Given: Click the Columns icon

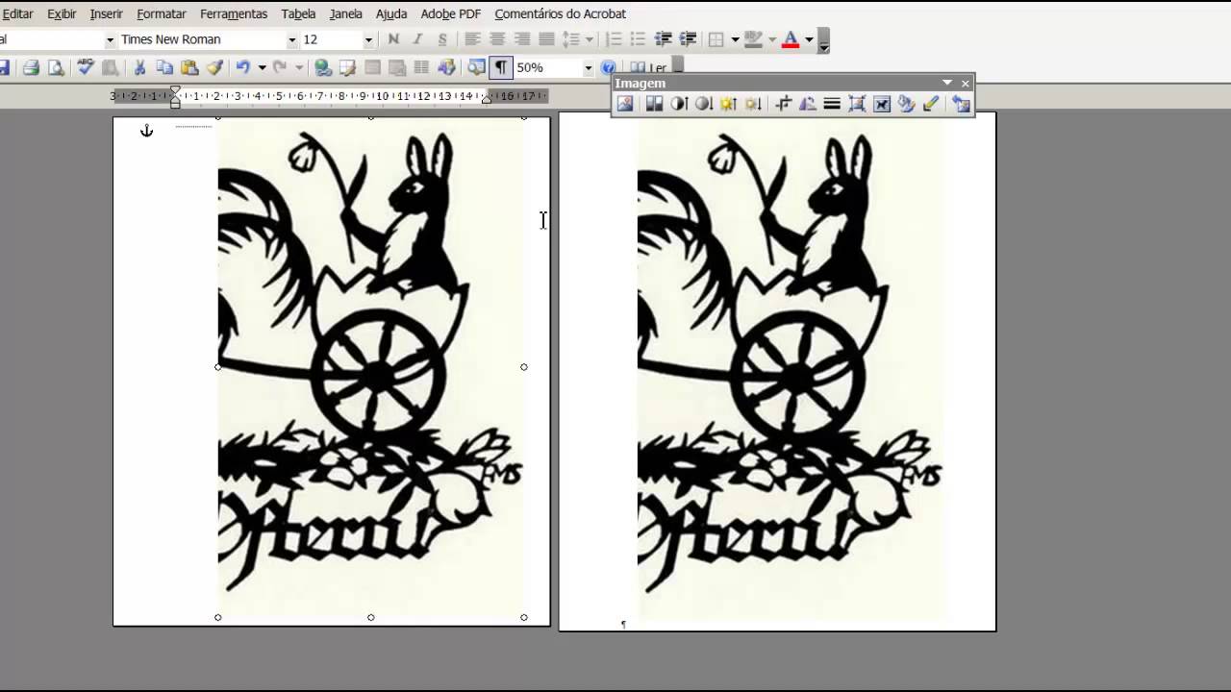Looking at the screenshot, I should (x=421, y=67).
